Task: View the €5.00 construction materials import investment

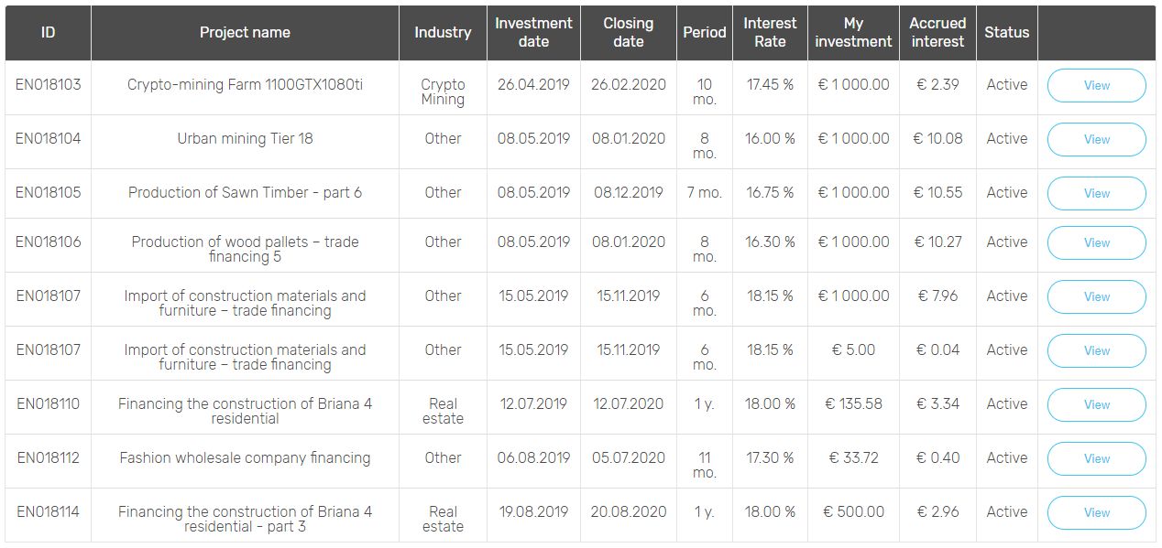Action: coord(1096,350)
